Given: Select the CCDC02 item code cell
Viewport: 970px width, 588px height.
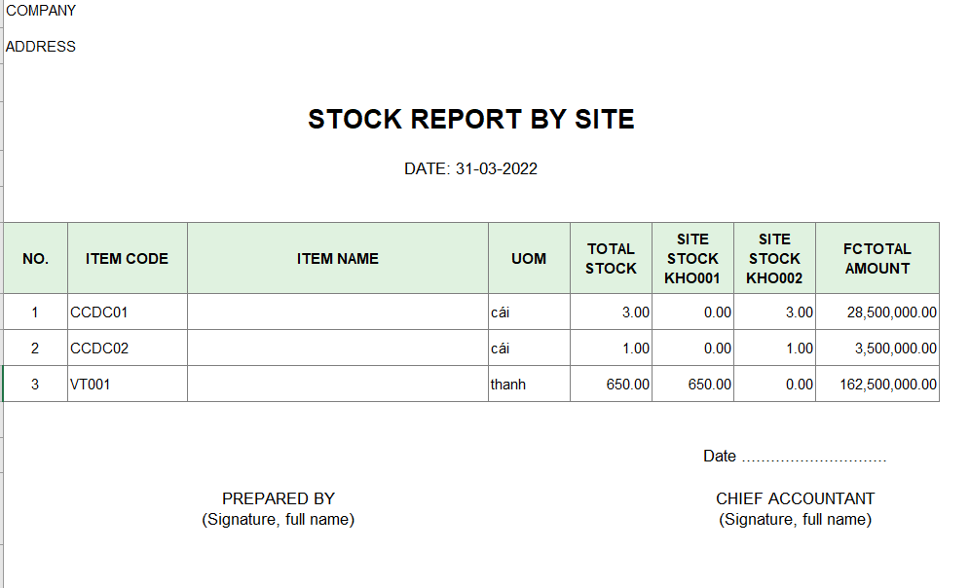Looking at the screenshot, I should pyautogui.click(x=127, y=349).
